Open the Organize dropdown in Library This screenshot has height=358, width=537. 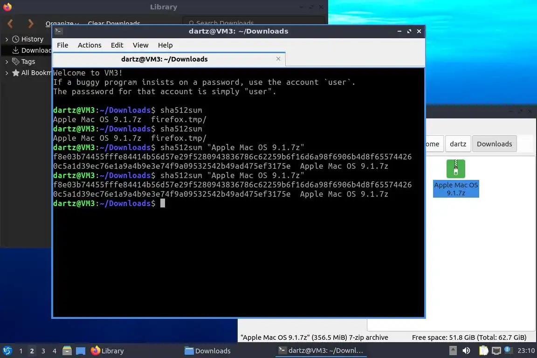click(x=62, y=23)
